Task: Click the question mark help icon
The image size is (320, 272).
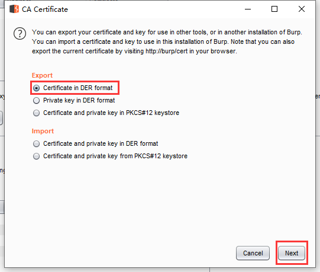Action: click(20, 34)
